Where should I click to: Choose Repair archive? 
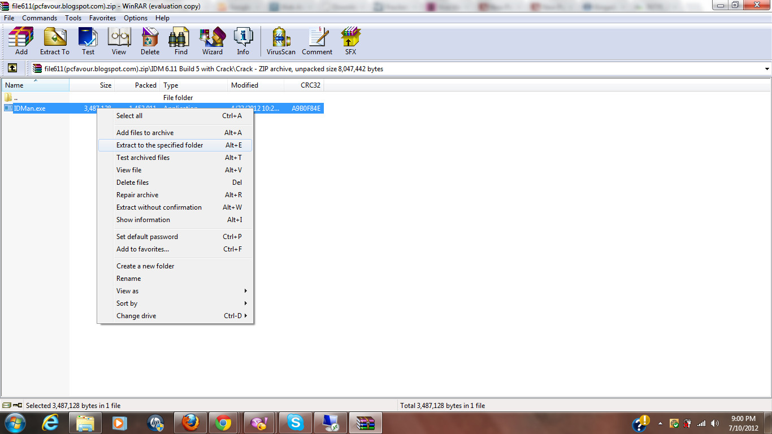175,195
